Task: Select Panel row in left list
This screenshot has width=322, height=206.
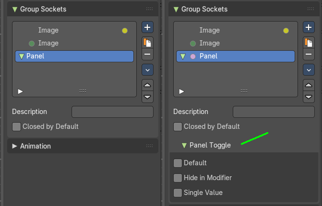Action: [x=74, y=57]
